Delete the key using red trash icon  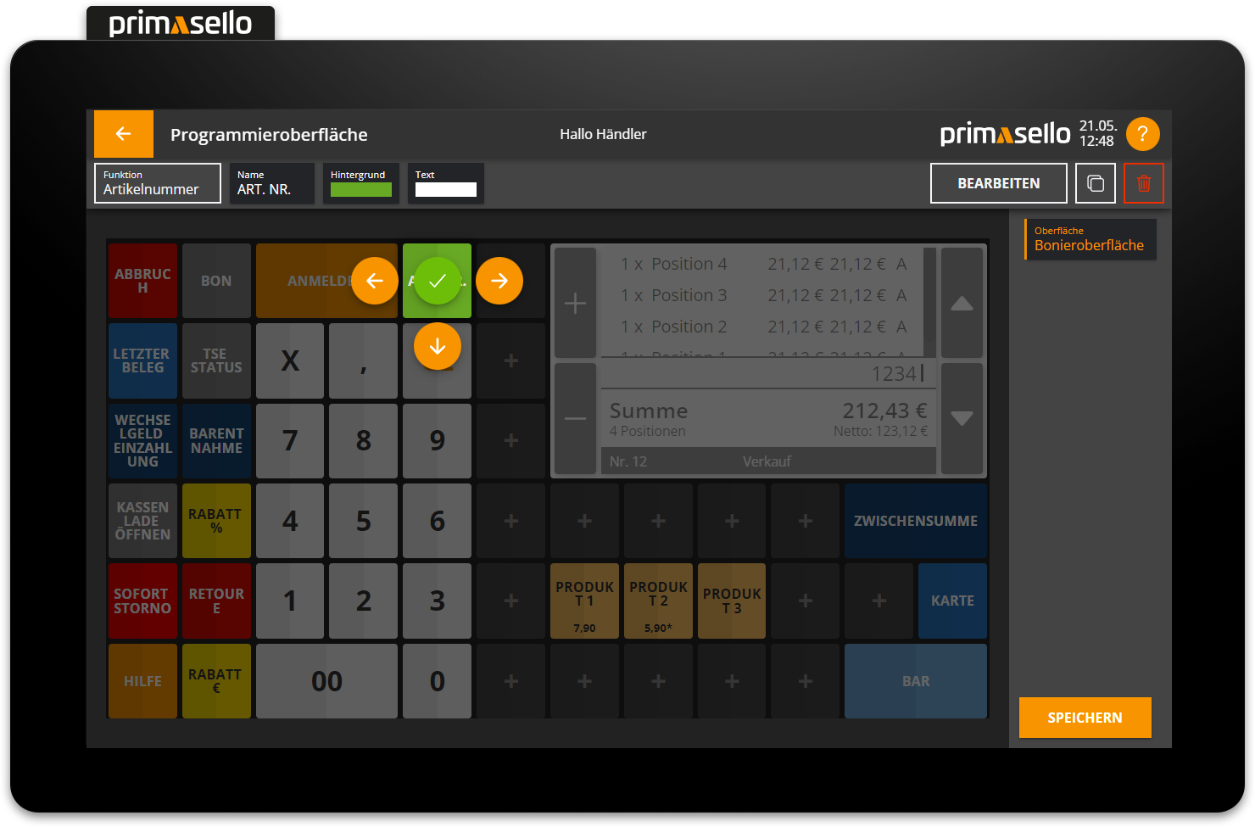(x=1143, y=183)
